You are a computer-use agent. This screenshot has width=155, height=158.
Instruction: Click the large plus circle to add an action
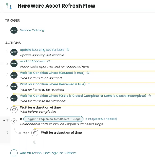pyautogui.click(x=14, y=153)
